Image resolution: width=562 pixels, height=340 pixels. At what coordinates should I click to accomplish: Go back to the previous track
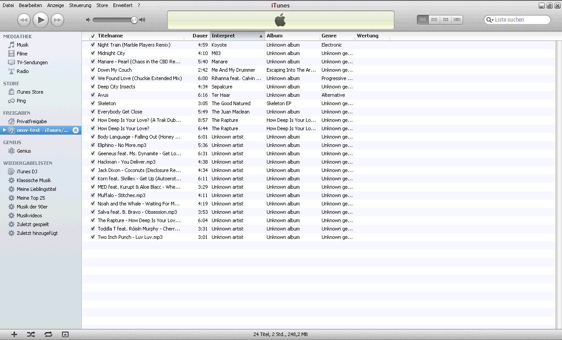(x=24, y=20)
